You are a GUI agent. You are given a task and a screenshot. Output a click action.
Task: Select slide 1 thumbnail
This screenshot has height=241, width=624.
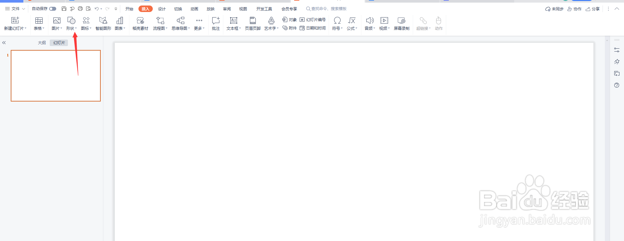[56, 76]
